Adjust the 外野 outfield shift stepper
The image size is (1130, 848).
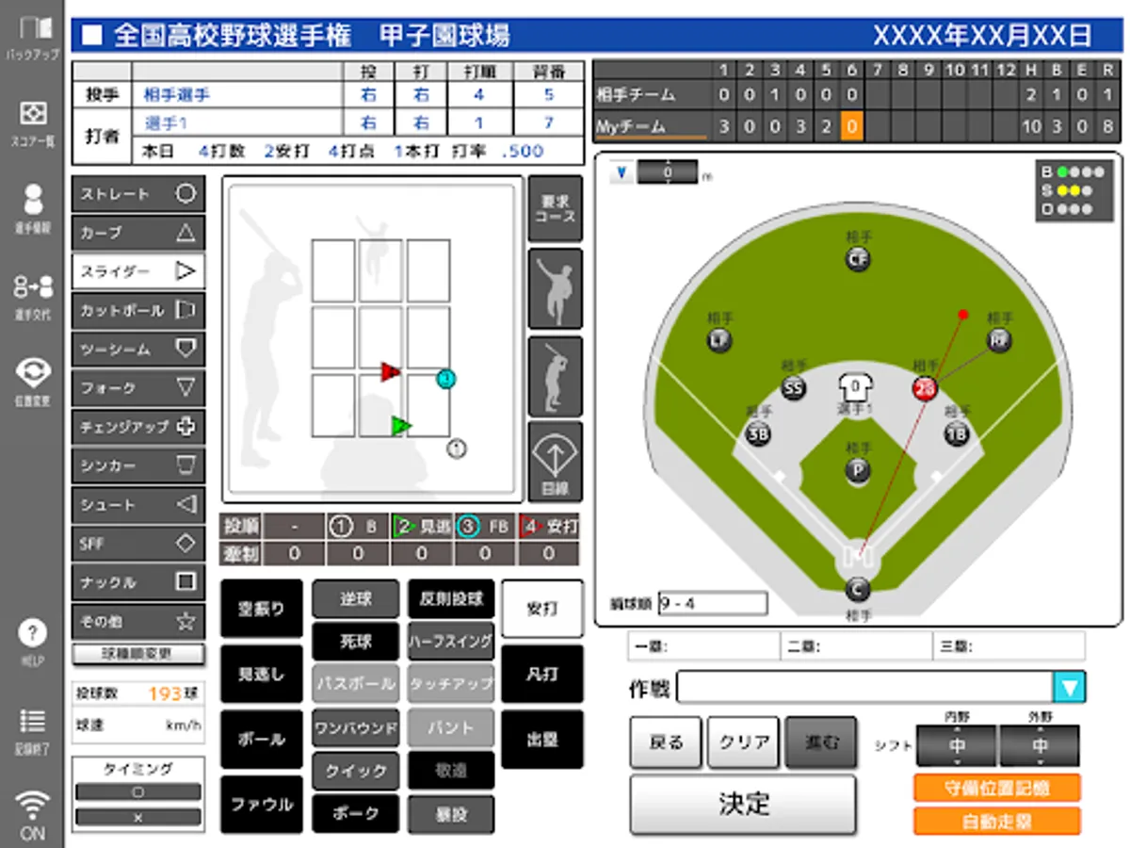point(1040,745)
